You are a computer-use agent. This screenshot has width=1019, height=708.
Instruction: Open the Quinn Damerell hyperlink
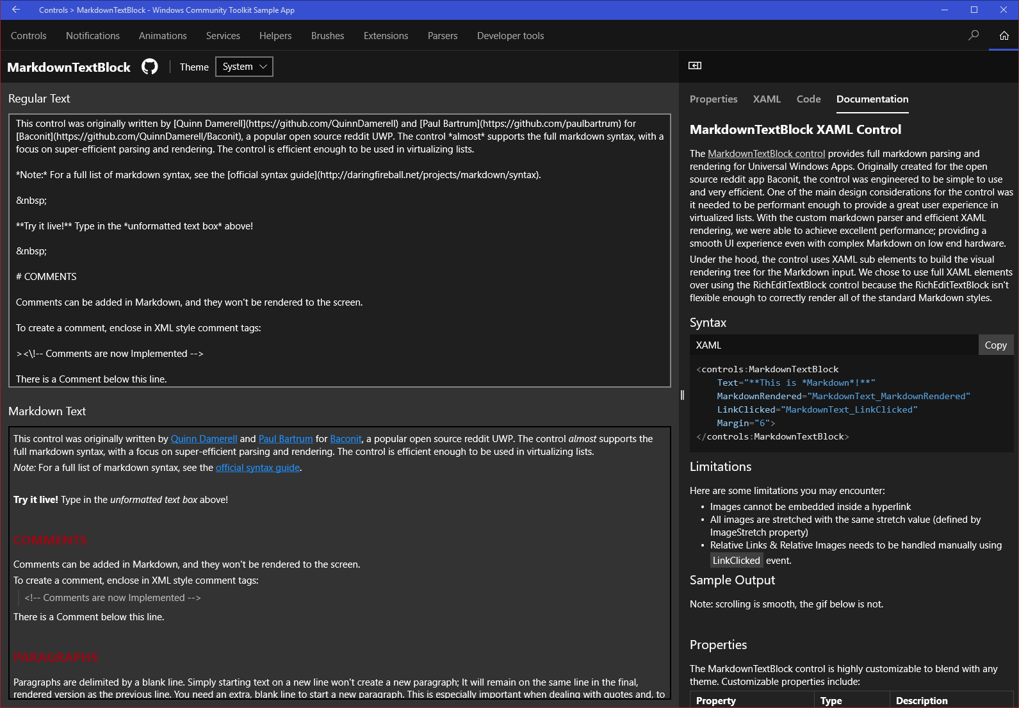tap(204, 439)
